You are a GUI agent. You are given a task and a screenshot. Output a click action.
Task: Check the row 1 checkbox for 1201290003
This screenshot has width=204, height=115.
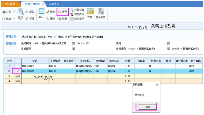point(18,66)
